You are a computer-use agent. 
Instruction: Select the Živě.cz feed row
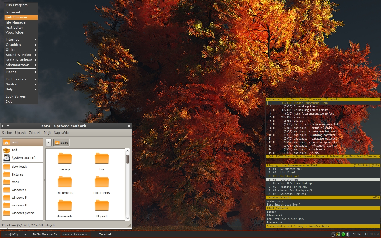pyautogui.click(x=323, y=117)
